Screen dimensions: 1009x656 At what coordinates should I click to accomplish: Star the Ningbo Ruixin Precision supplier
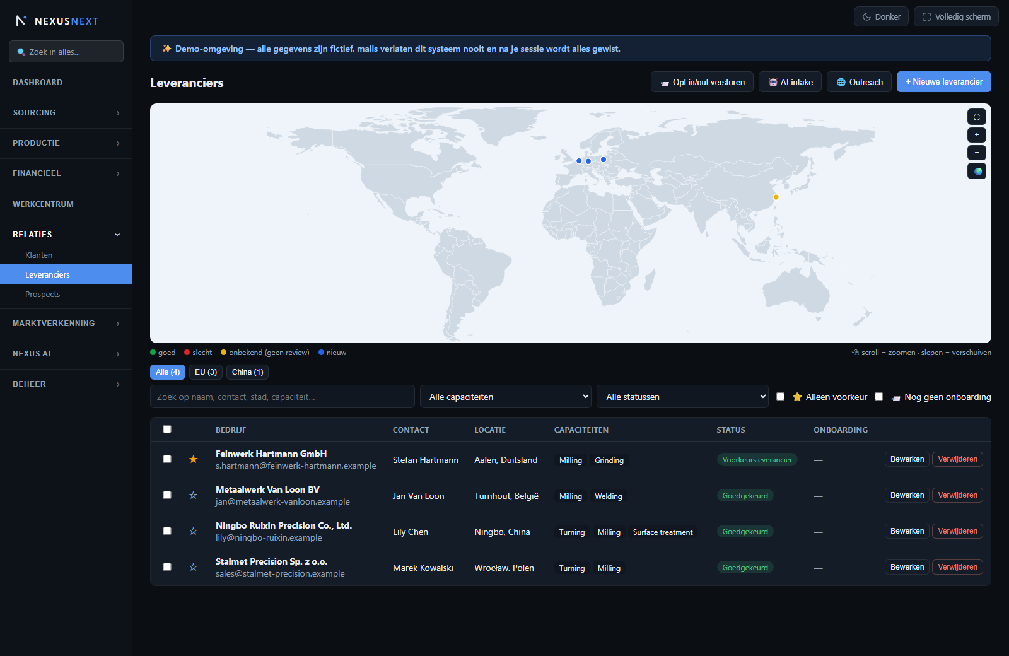(x=194, y=531)
